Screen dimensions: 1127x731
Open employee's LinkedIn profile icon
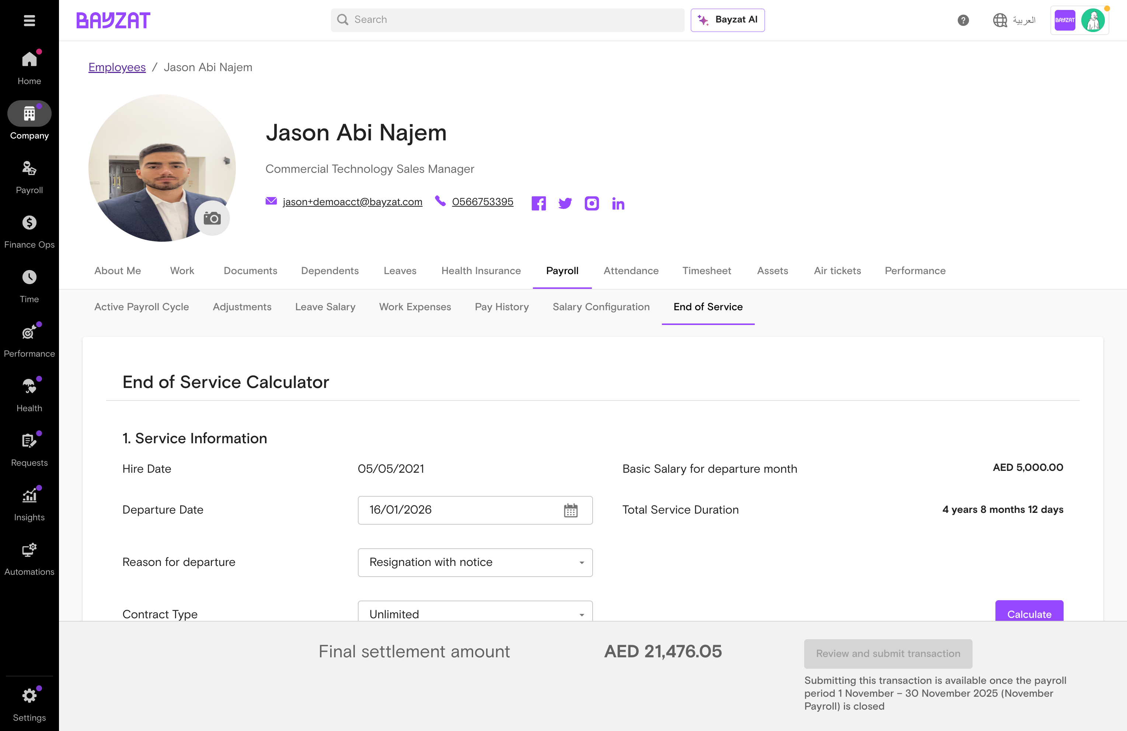pos(618,204)
